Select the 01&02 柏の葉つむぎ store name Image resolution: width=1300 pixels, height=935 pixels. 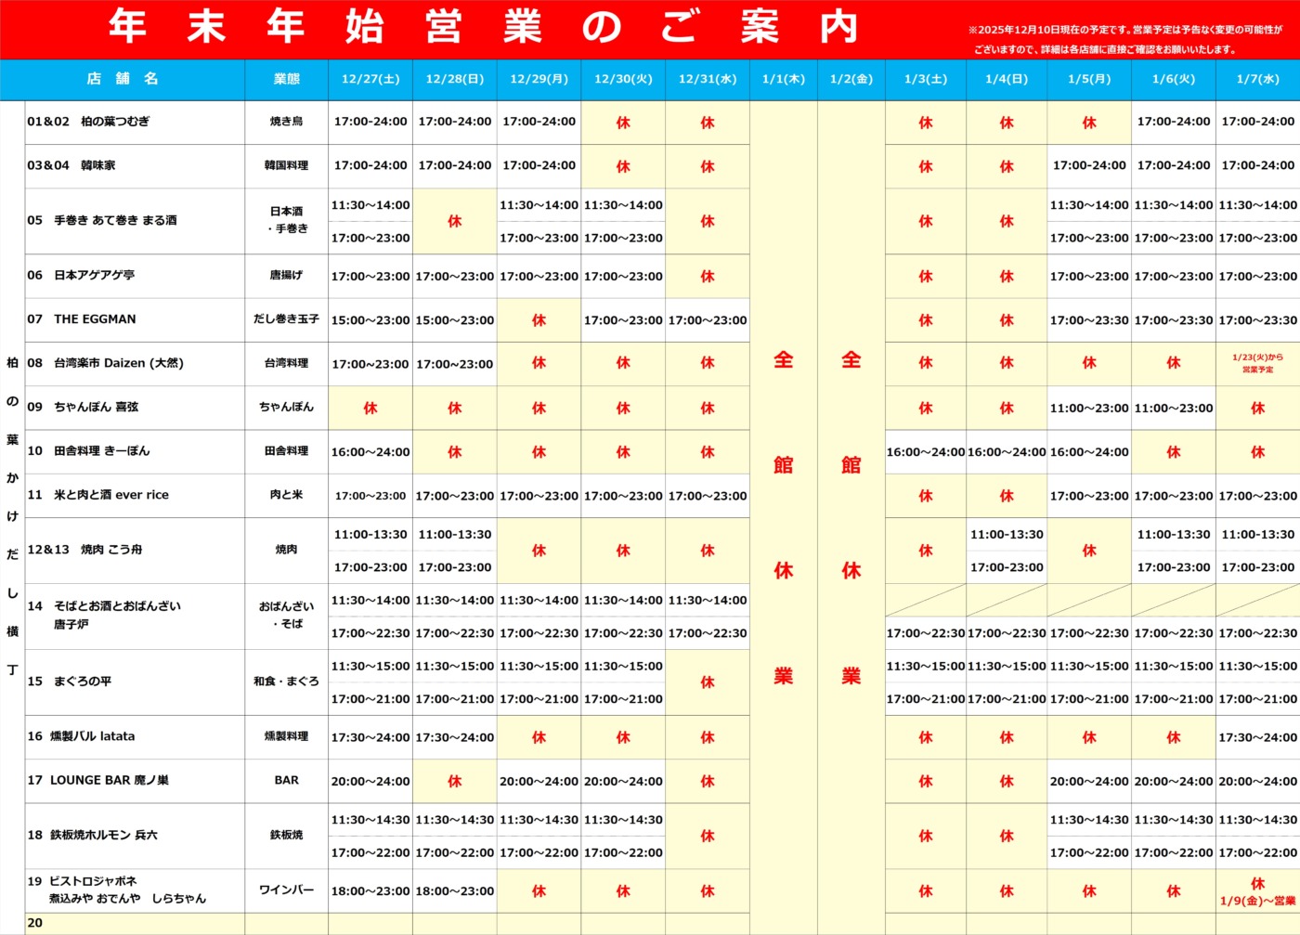pyautogui.click(x=88, y=122)
